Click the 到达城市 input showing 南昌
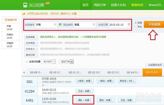Image resolution: width=164 pixels, height=105 pixels. 85,25
